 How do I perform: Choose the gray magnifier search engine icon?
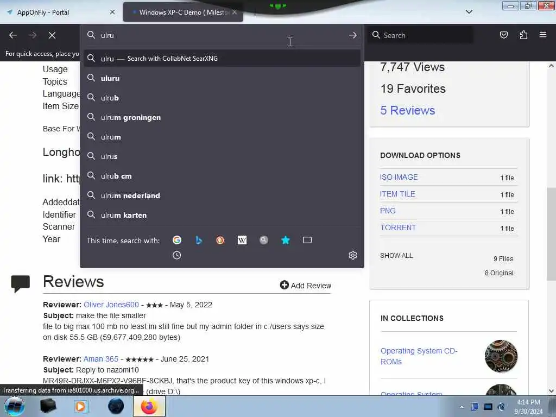[x=263, y=240]
